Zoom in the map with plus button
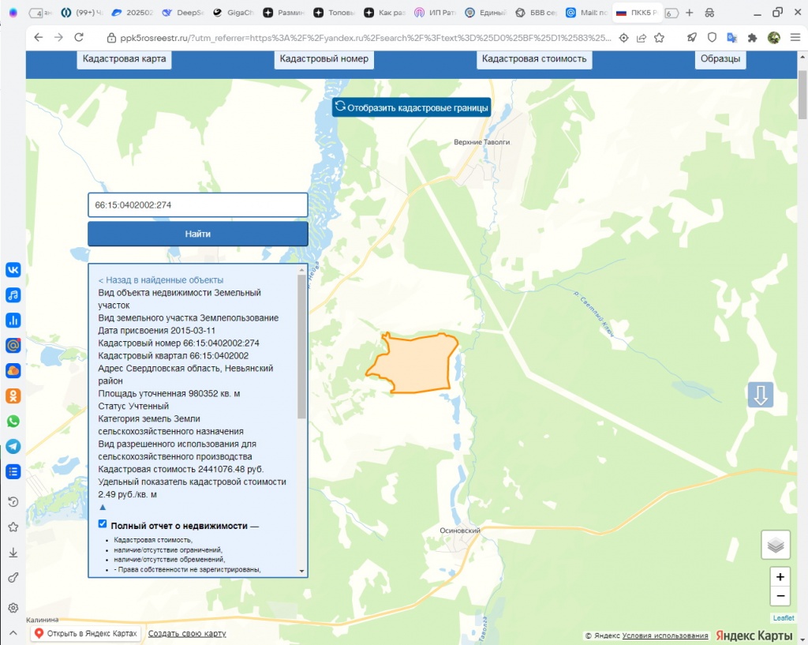The image size is (808, 645). 780,577
